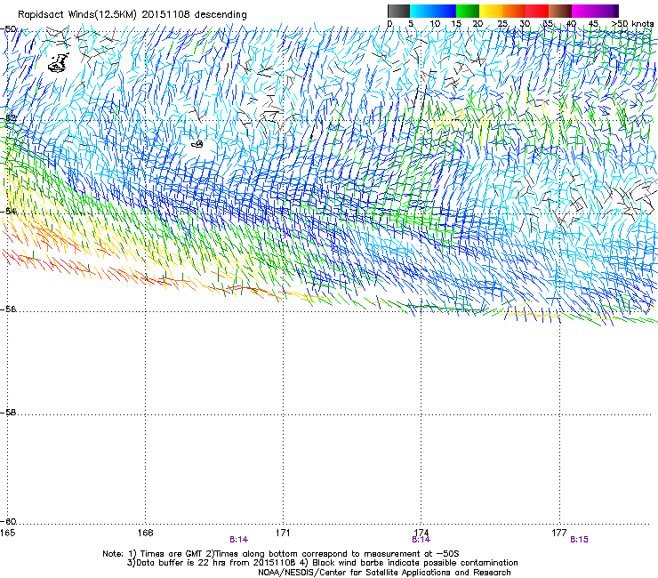The height and width of the screenshot is (578, 658).
Task: Pick the magenta 40-45 knots legend color
Action: pyautogui.click(x=583, y=11)
